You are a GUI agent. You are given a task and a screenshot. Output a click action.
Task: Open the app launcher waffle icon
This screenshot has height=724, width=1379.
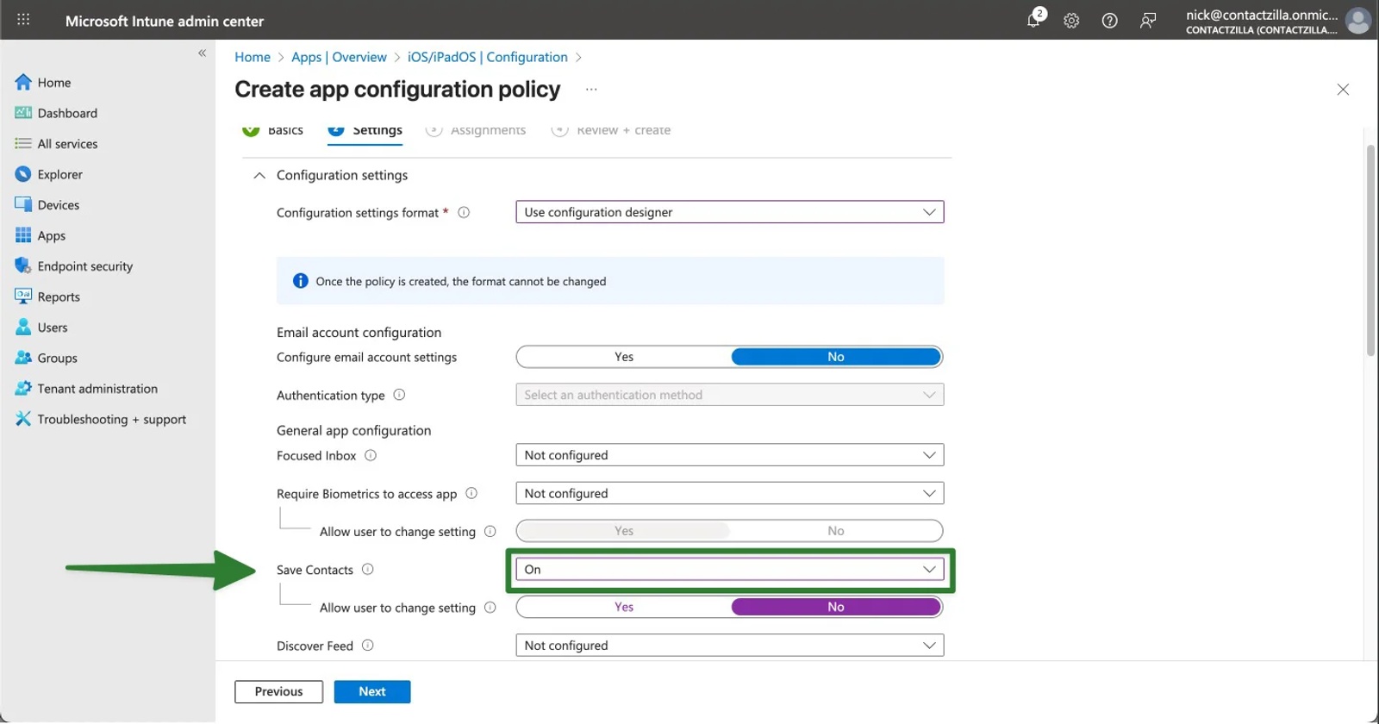click(x=23, y=20)
